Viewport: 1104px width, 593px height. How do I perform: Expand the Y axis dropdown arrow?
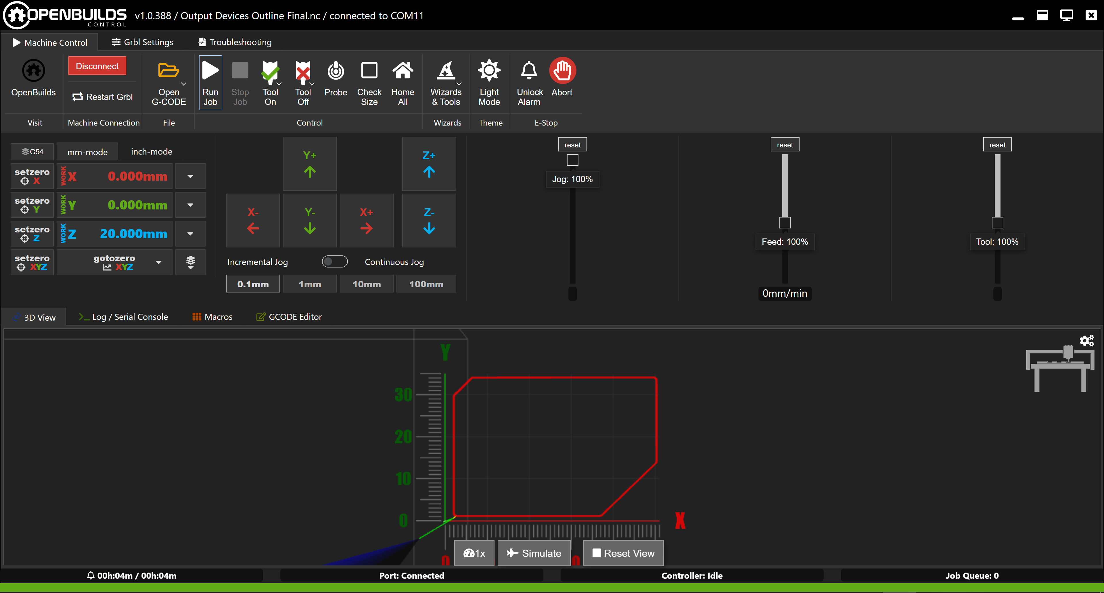click(x=190, y=205)
